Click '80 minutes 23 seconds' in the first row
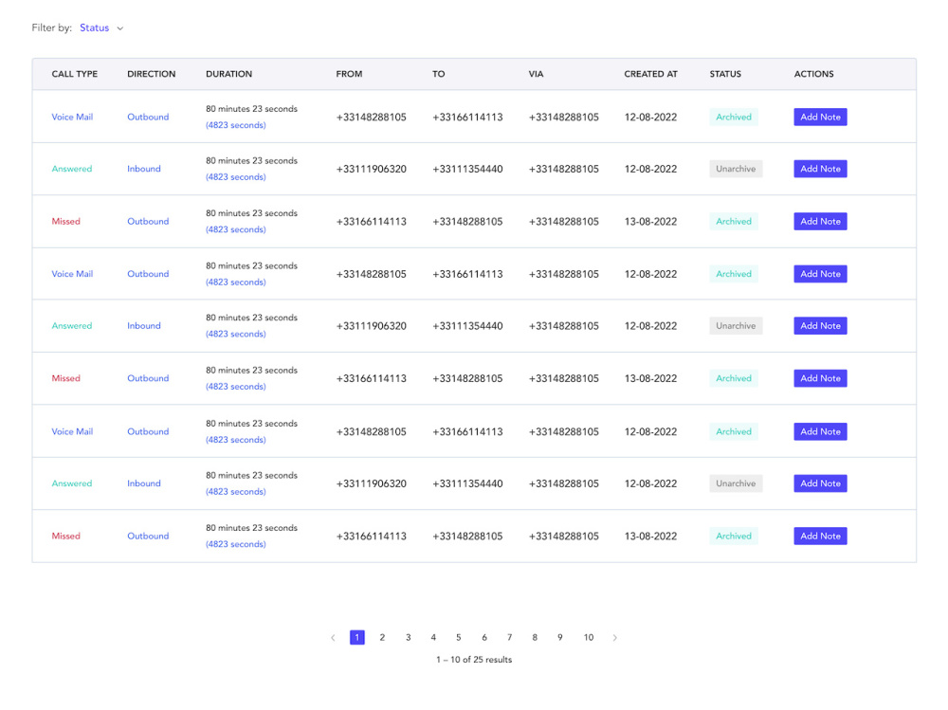 (251, 109)
